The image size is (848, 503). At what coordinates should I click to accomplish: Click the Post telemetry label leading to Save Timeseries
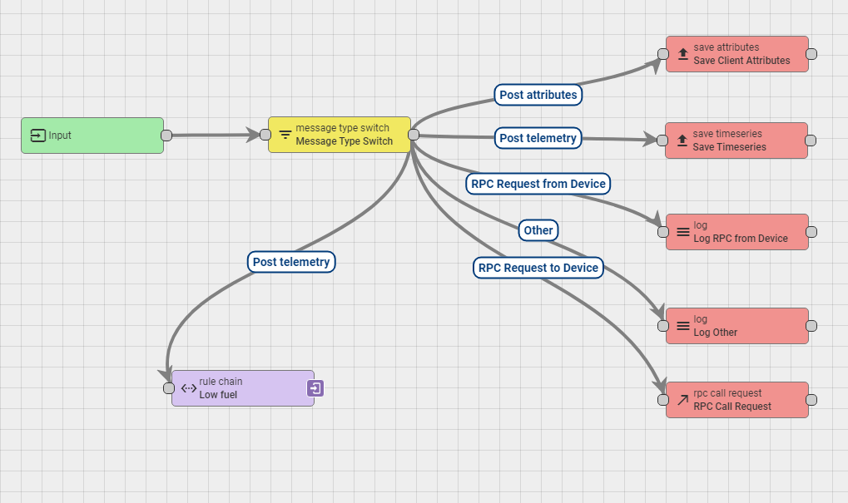(x=538, y=138)
